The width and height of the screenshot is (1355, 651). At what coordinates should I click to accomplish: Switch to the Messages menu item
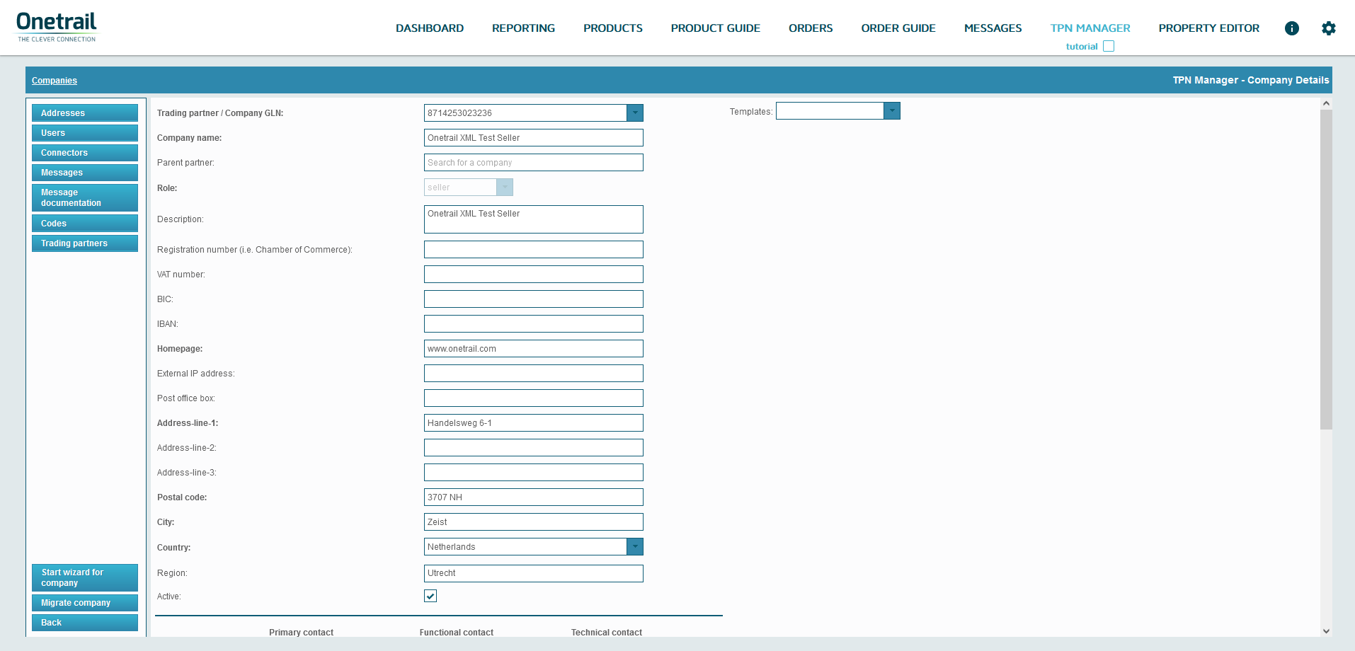click(x=993, y=28)
